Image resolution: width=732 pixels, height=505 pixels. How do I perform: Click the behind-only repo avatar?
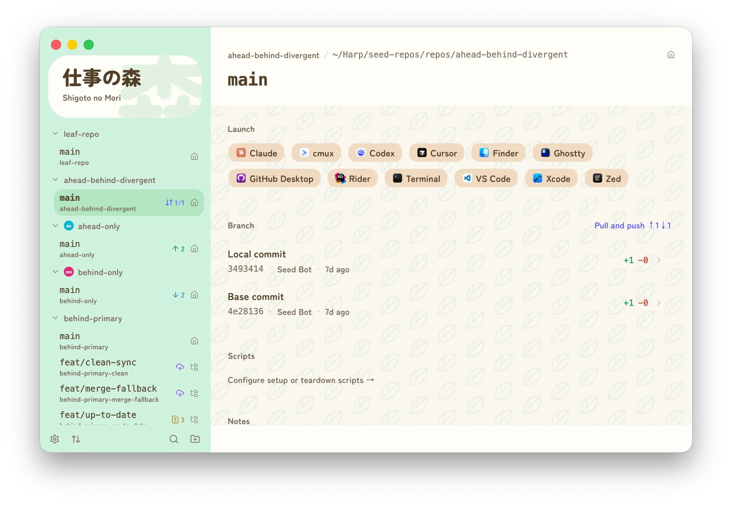[x=69, y=272]
